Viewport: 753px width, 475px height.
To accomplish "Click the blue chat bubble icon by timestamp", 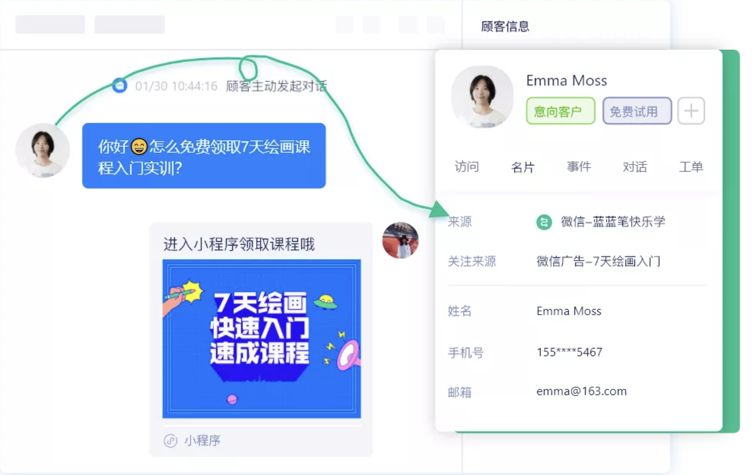I will pos(120,86).
